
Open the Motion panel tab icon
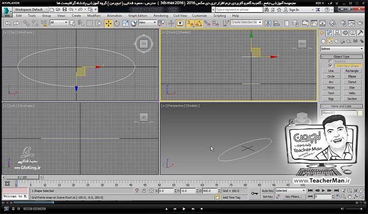(345, 33)
